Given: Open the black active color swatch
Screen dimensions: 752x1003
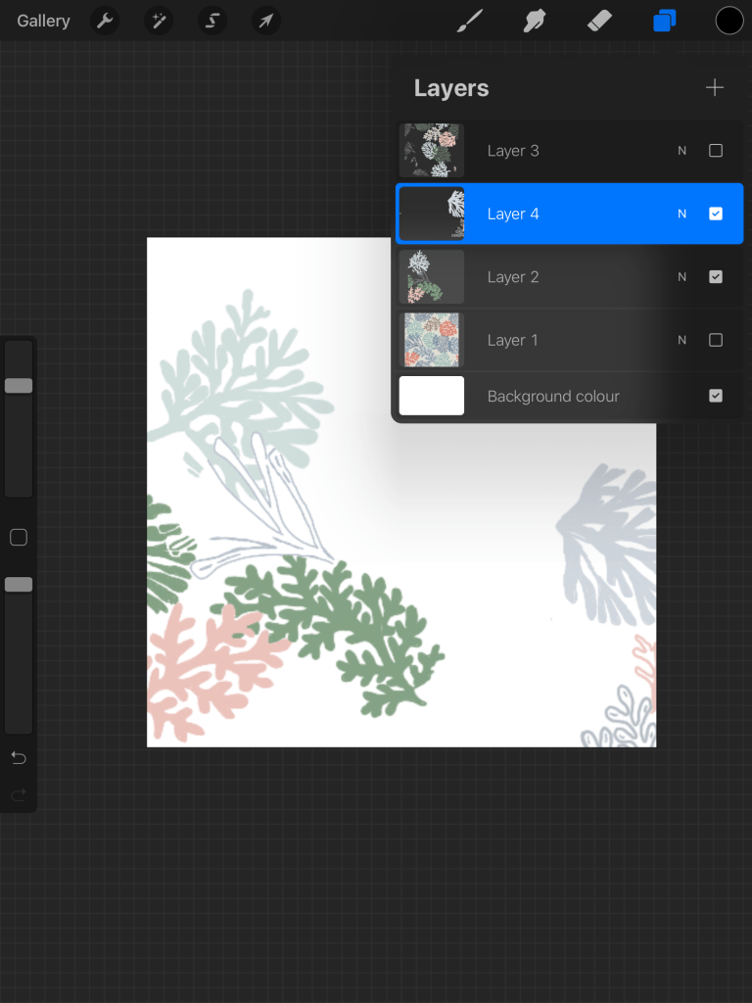Looking at the screenshot, I should [729, 21].
